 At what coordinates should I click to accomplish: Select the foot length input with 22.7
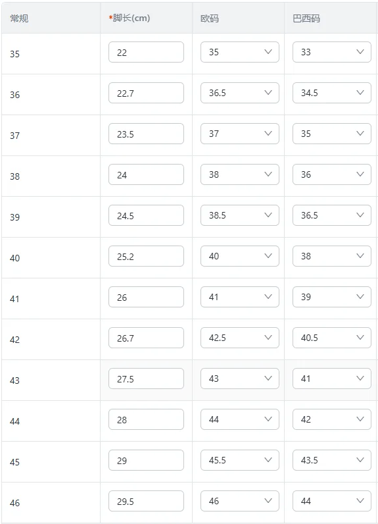[x=146, y=93]
